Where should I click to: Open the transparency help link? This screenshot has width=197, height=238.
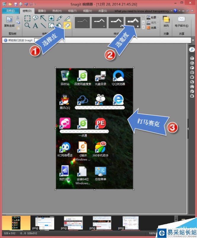point(142,11)
